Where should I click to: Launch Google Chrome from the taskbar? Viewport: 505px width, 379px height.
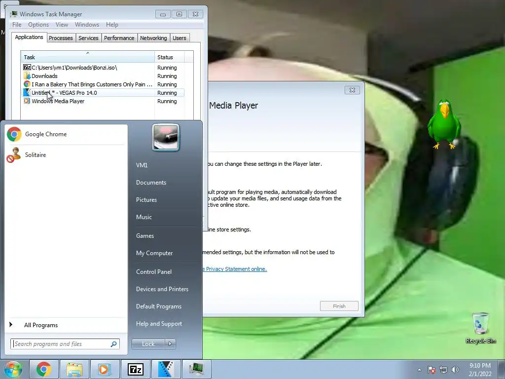(x=44, y=369)
